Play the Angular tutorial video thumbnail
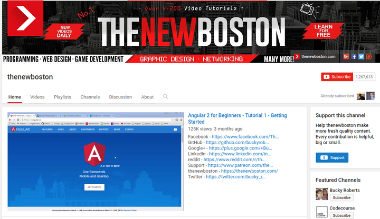This screenshot has height=219, width=380. pyautogui.click(x=96, y=162)
